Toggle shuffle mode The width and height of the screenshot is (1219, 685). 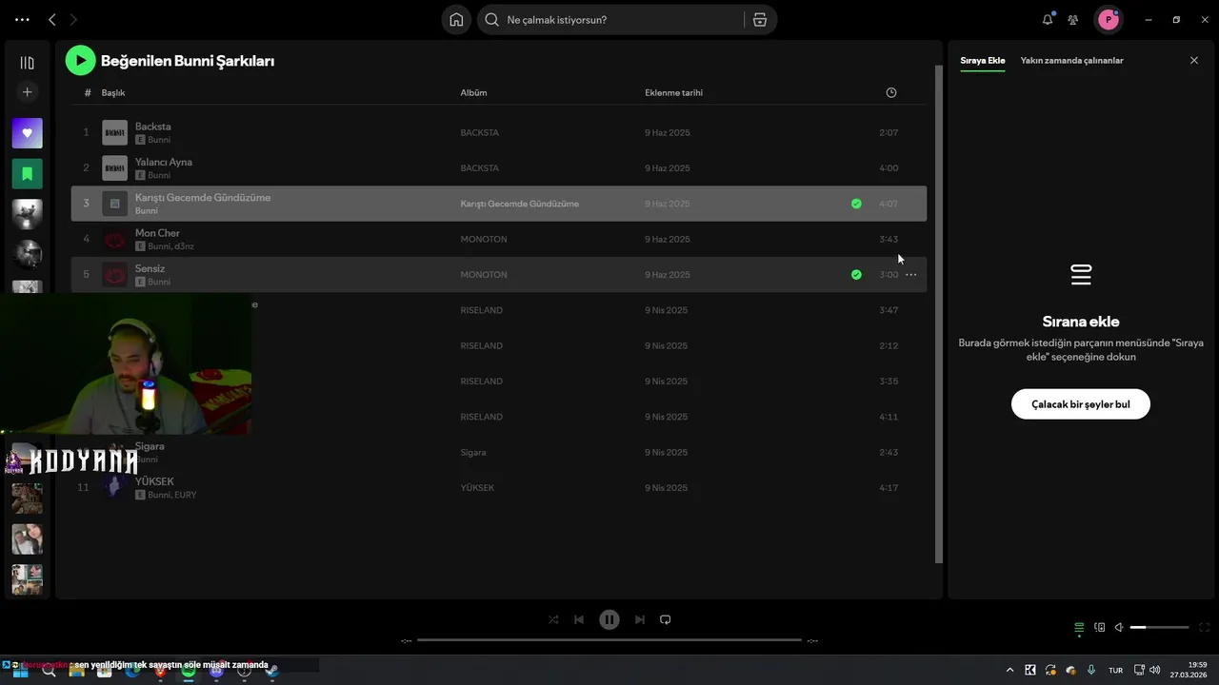[x=553, y=619]
